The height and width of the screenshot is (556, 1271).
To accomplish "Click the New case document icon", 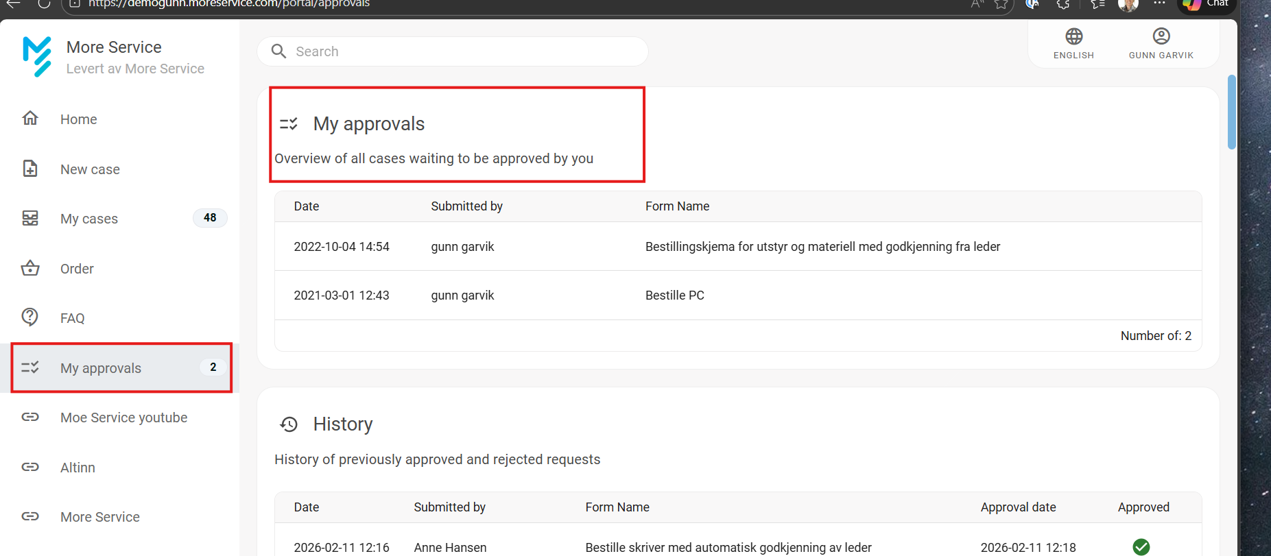I will click(x=30, y=169).
